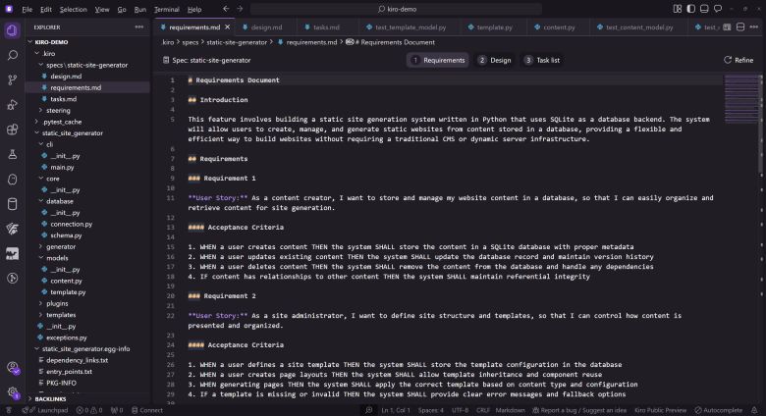Open Source Control view in activity bar

pos(12,79)
